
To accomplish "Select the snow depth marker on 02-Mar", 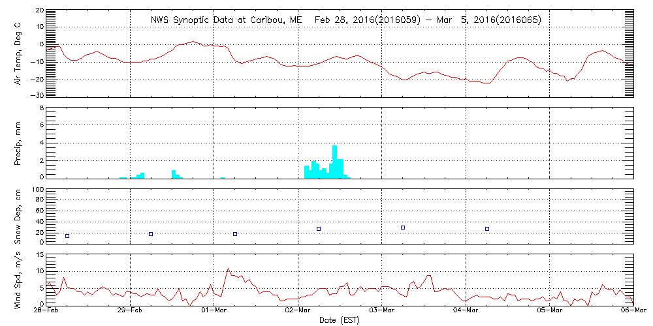I will point(319,229).
